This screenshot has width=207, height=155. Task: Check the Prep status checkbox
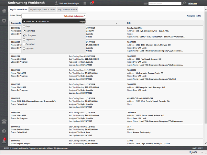tap(24, 26)
